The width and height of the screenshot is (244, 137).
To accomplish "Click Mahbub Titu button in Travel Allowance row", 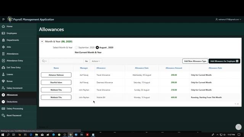I will [x=56, y=90].
